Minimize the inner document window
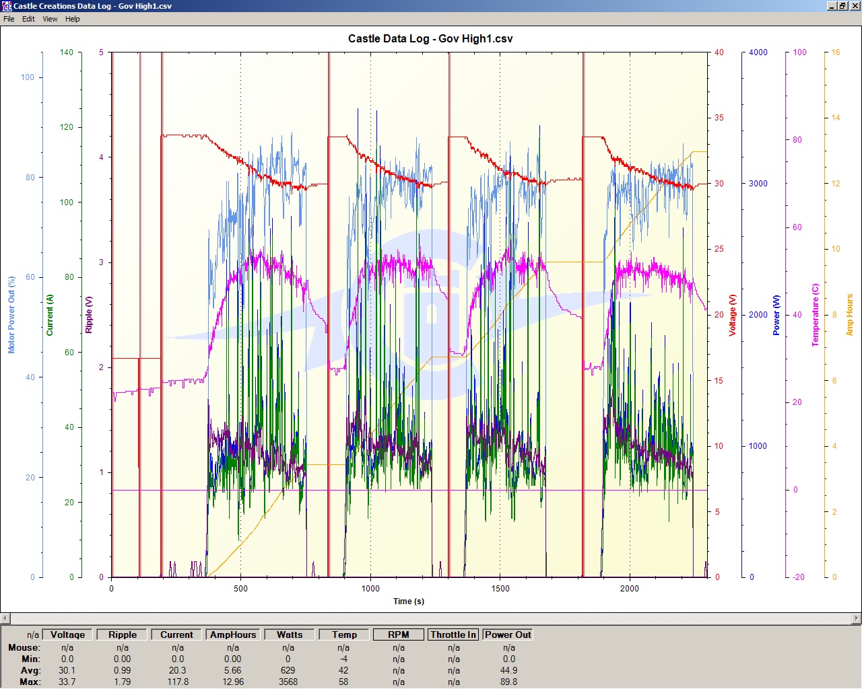The image size is (862, 689). click(x=832, y=6)
